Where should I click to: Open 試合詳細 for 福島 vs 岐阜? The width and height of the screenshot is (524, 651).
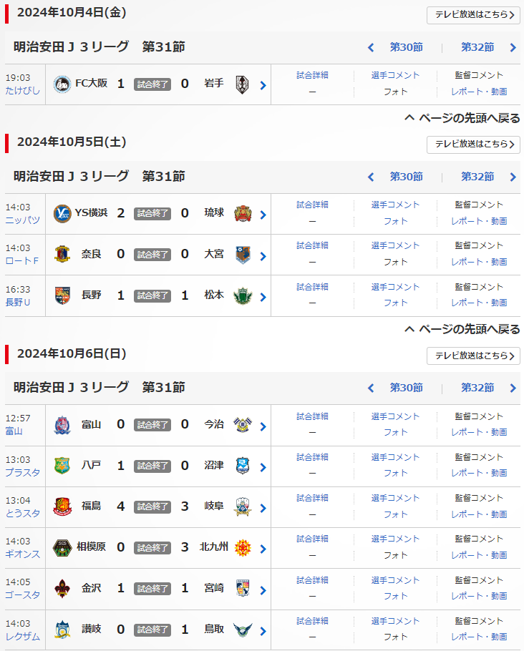pyautogui.click(x=312, y=498)
